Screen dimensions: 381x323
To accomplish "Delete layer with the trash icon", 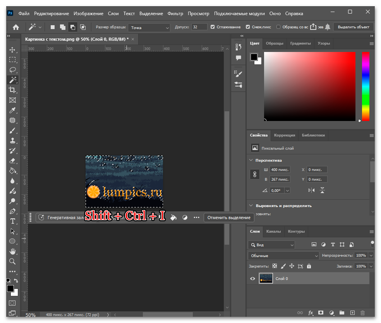I will (x=362, y=313).
